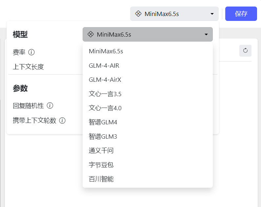Viewport: 261px width, 207px height.
Task: Click the model icon in the top MiniMax6.5s selector
Action: 138,14
